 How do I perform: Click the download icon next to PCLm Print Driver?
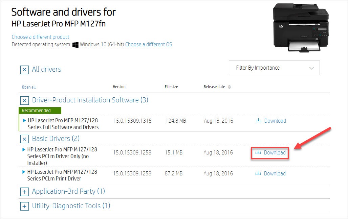[x=259, y=173]
